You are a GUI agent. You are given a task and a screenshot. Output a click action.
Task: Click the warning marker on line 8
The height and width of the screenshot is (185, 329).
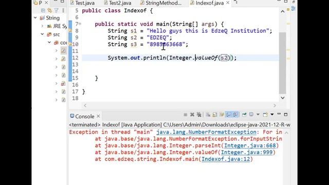click(x=70, y=31)
